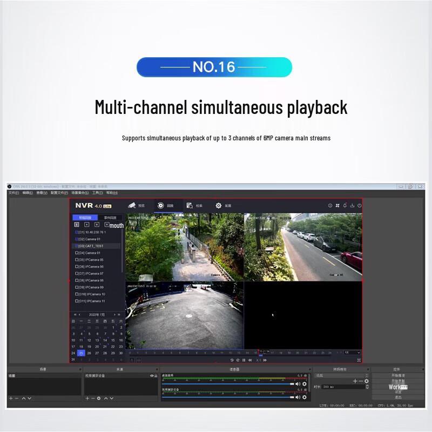Switch to the event playback tab
This screenshot has height=432, width=432.
(x=110, y=218)
